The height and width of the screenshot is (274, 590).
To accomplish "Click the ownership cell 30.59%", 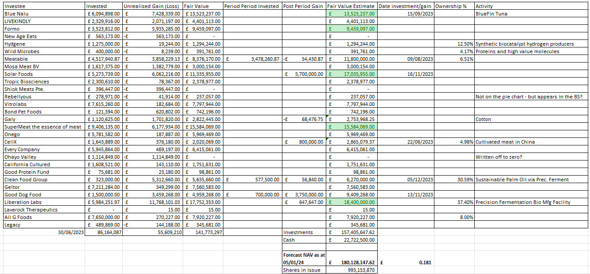I will [454, 180].
